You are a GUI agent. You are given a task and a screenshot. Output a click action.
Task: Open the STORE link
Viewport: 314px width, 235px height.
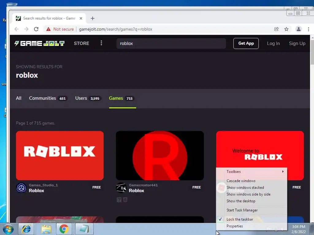click(82, 43)
